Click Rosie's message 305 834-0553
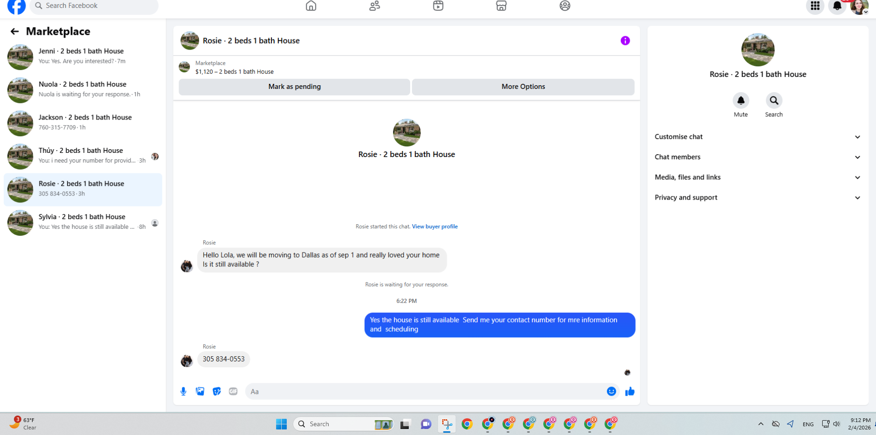Viewport: 876px width, 435px height. coord(224,359)
